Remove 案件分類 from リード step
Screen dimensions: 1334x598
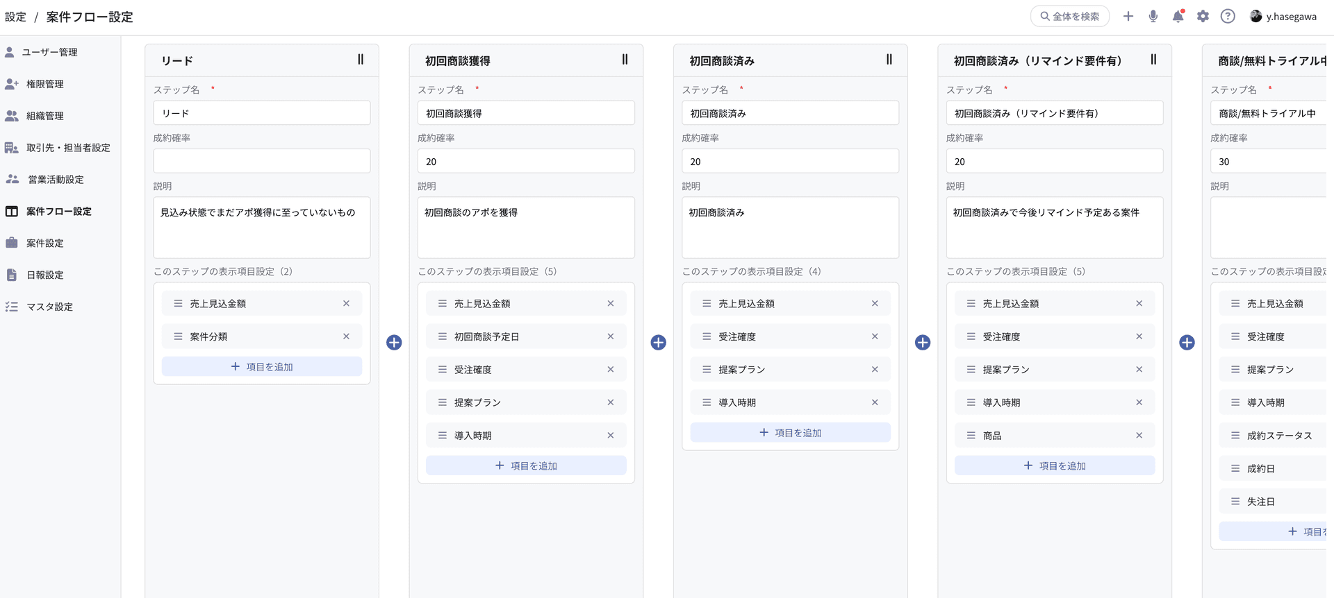click(x=346, y=336)
